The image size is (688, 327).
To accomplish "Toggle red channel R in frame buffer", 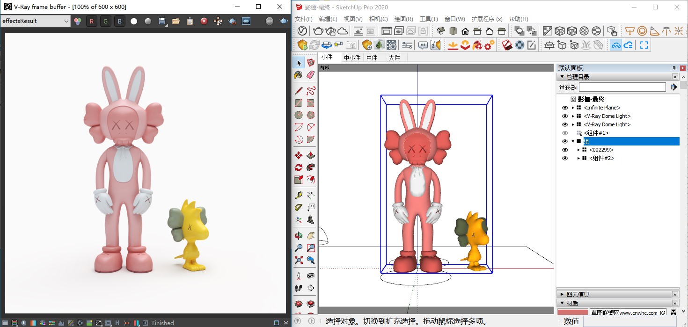I will (92, 21).
